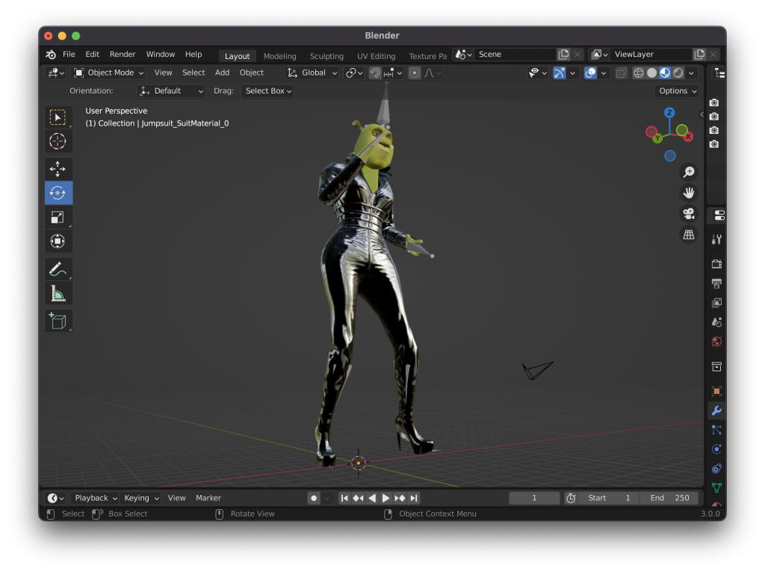This screenshot has width=765, height=572.
Task: Select the Select Box tool
Action: (x=58, y=117)
